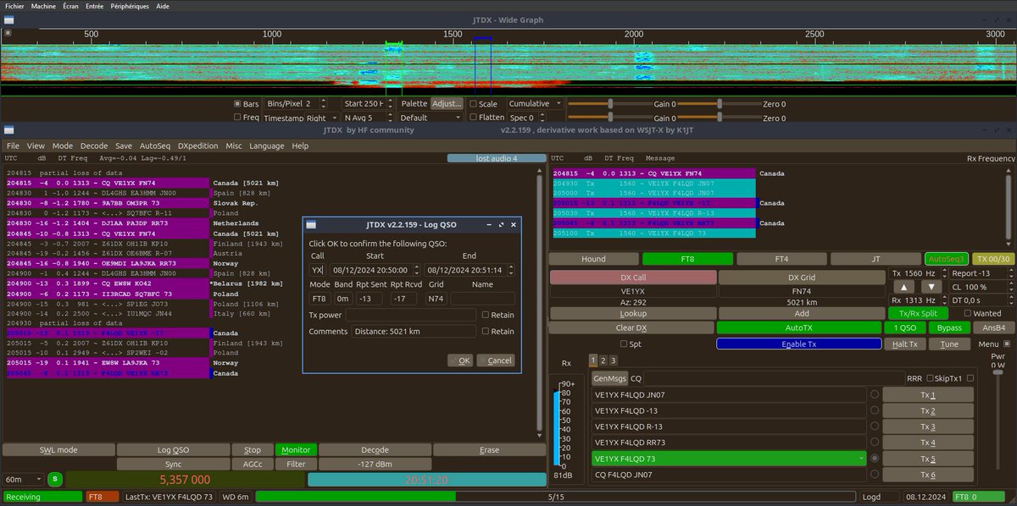The image size is (1017, 506).
Task: Toggle the Monitor button
Action: (x=296, y=450)
